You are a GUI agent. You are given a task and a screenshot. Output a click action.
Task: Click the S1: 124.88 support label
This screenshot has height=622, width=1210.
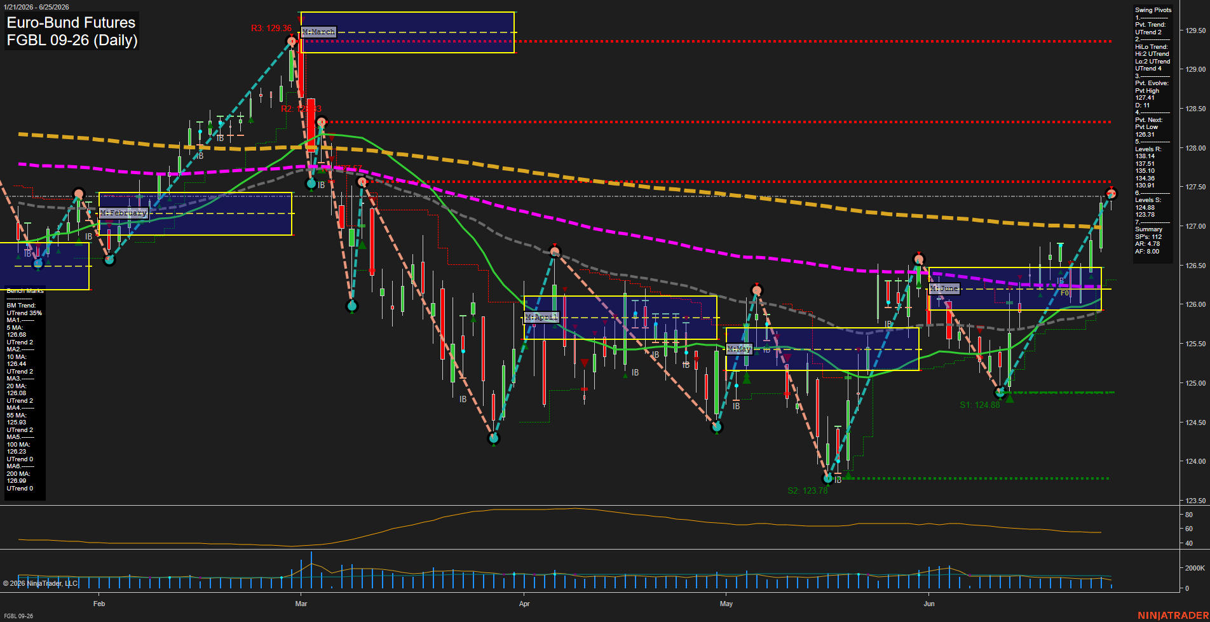click(980, 405)
